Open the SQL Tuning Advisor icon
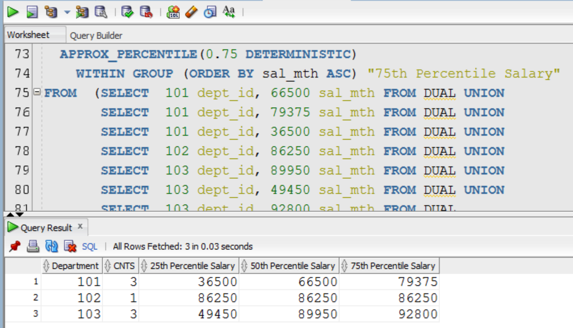This screenshot has height=328, width=573. (x=101, y=12)
